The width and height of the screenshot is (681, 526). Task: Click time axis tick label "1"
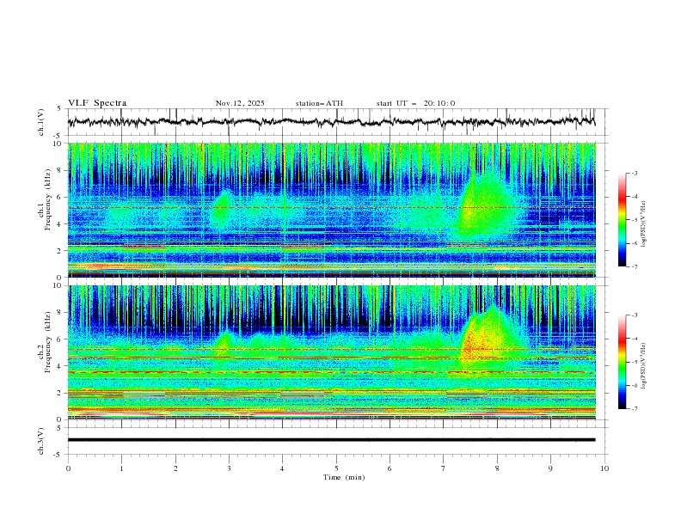point(121,468)
